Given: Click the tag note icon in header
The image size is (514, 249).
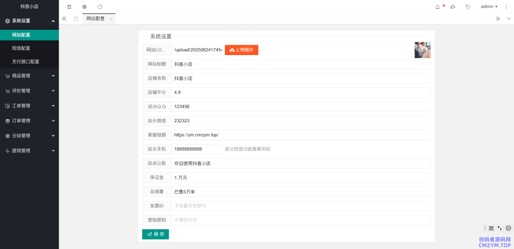Looking at the screenshot, I should (468, 7).
